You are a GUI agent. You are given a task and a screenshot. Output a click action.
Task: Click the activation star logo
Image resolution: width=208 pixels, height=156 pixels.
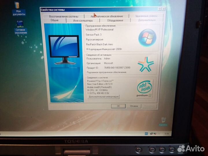(x=146, y=64)
